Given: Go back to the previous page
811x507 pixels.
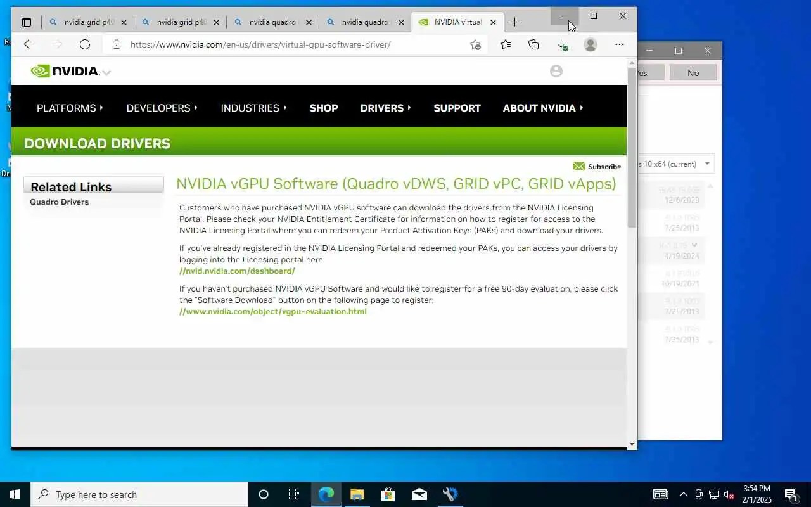Looking at the screenshot, I should click(x=29, y=44).
